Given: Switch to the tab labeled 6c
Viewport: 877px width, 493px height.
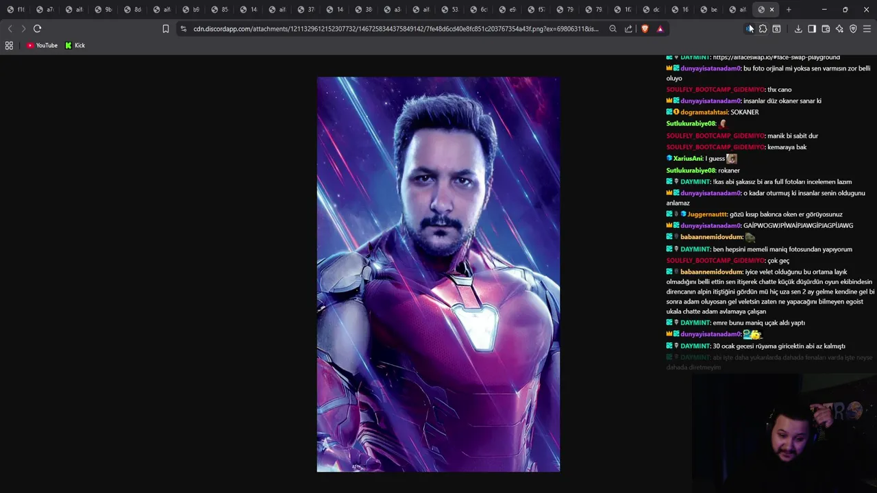Looking at the screenshot, I should [479, 10].
